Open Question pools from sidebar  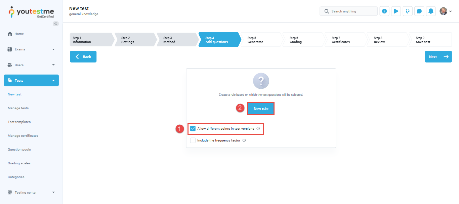(19, 150)
